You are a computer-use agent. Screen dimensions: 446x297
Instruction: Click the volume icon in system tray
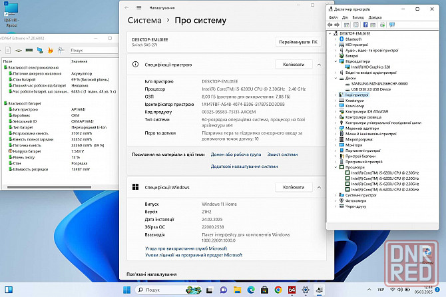[x=400, y=290]
